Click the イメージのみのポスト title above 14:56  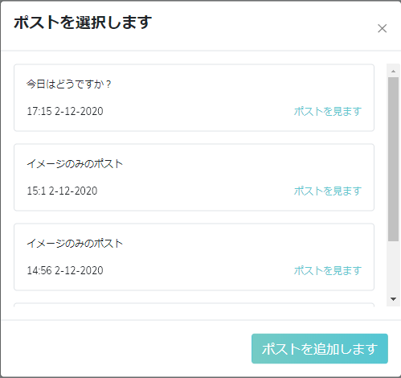tap(75, 244)
